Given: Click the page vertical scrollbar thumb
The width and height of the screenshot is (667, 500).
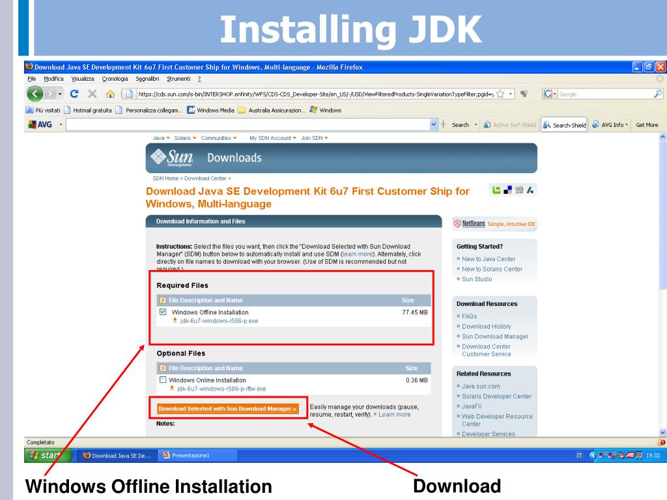Looking at the screenshot, I should point(662,216).
